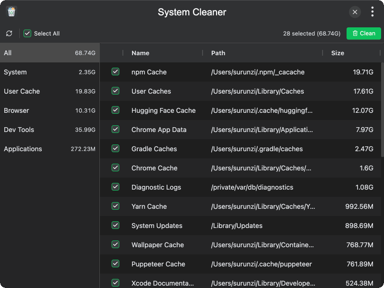Switch to the Applications category
Image resolution: width=384 pixels, height=288 pixels.
click(x=50, y=149)
